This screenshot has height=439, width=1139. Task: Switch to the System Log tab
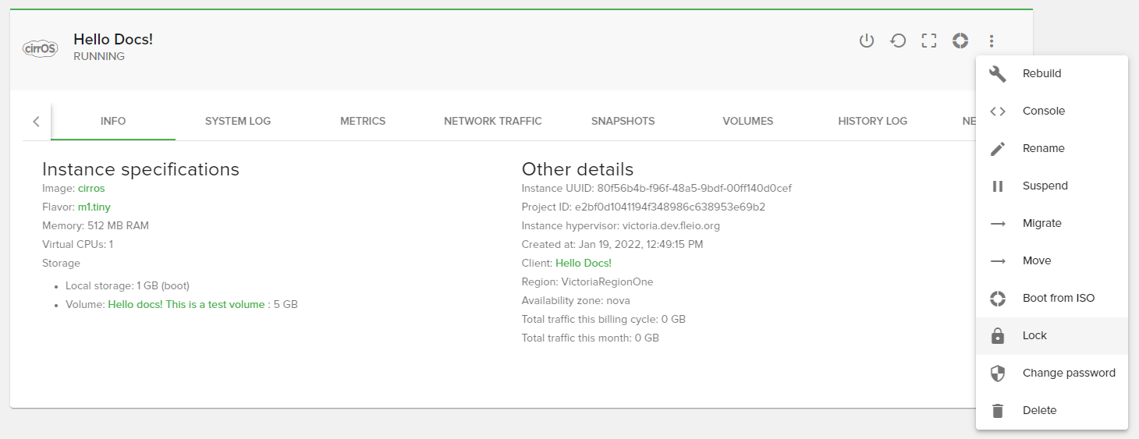click(x=238, y=122)
